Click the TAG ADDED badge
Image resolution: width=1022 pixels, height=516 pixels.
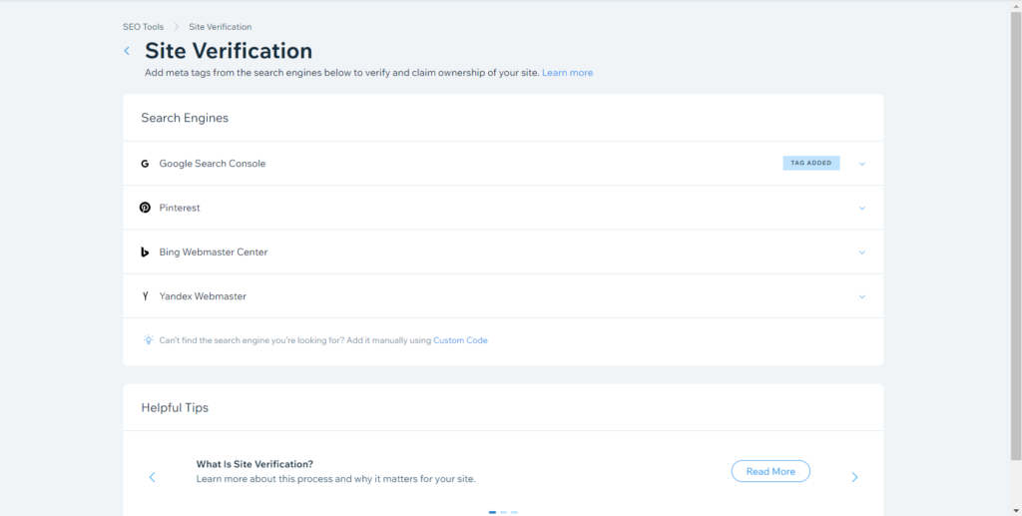click(x=811, y=163)
